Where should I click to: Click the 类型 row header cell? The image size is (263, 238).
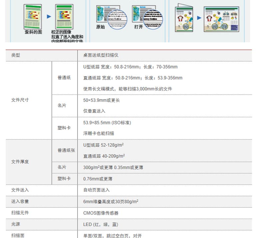pos(16,55)
